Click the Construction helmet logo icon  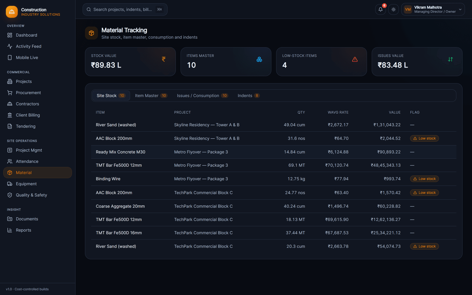coord(12,12)
